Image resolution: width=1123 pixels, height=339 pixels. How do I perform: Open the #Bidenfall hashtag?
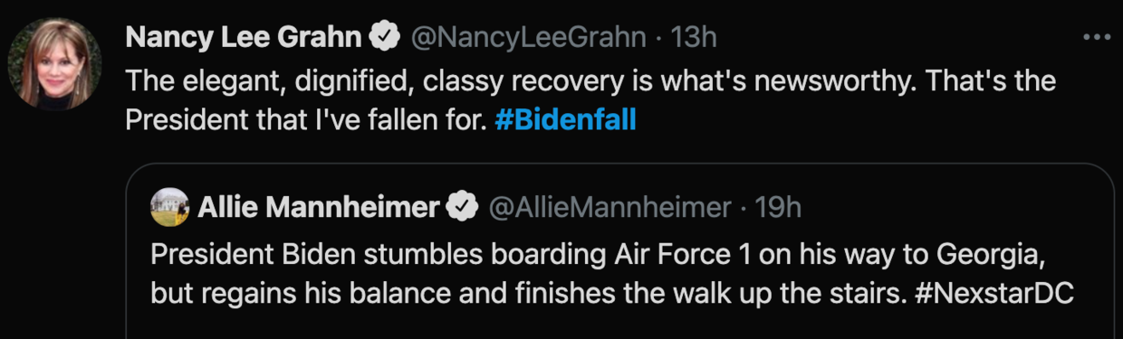click(x=566, y=119)
